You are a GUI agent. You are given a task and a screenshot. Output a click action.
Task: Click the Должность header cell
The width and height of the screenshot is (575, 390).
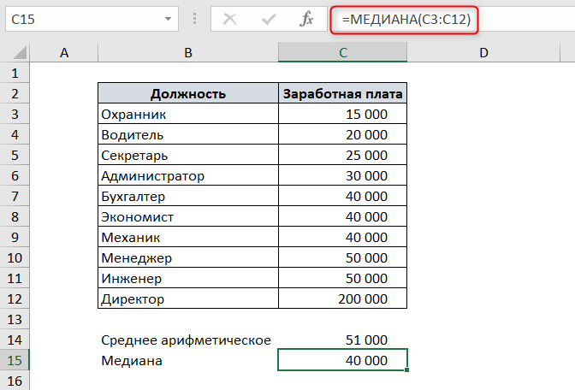(x=188, y=93)
